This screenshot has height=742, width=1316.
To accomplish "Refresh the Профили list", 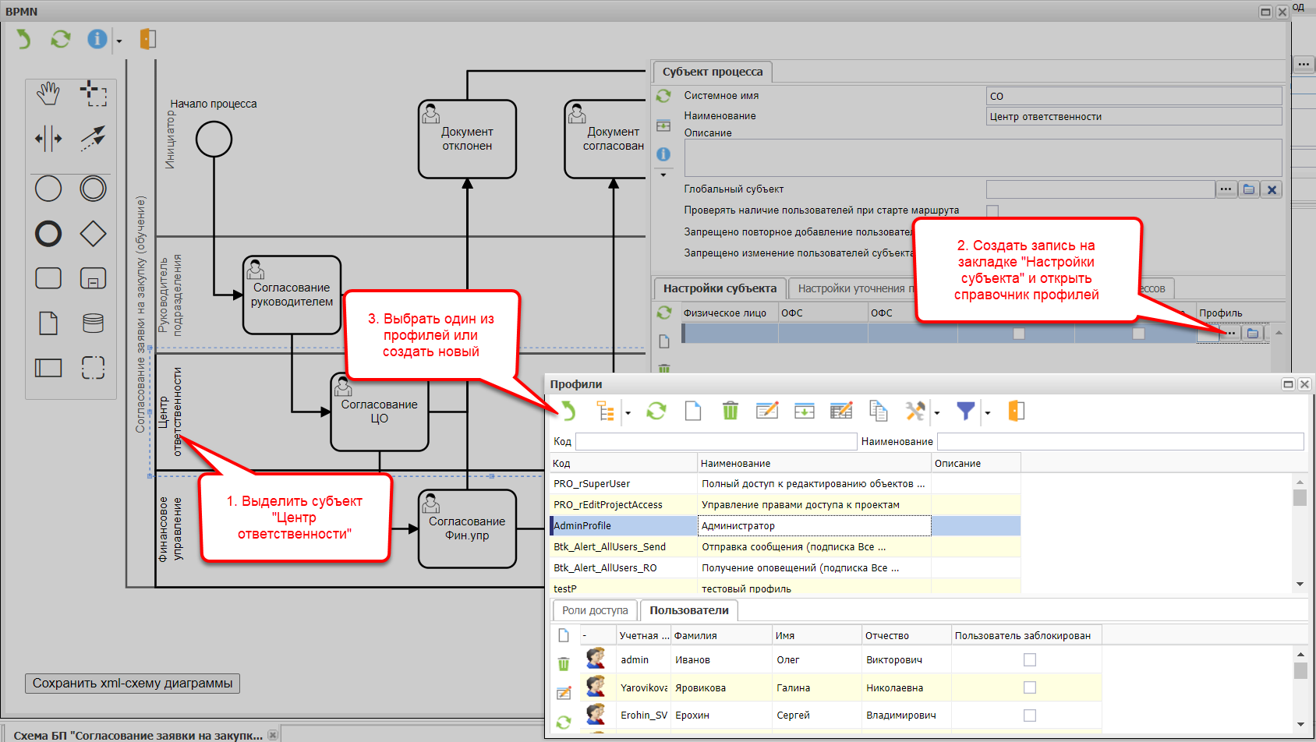I will [x=656, y=411].
